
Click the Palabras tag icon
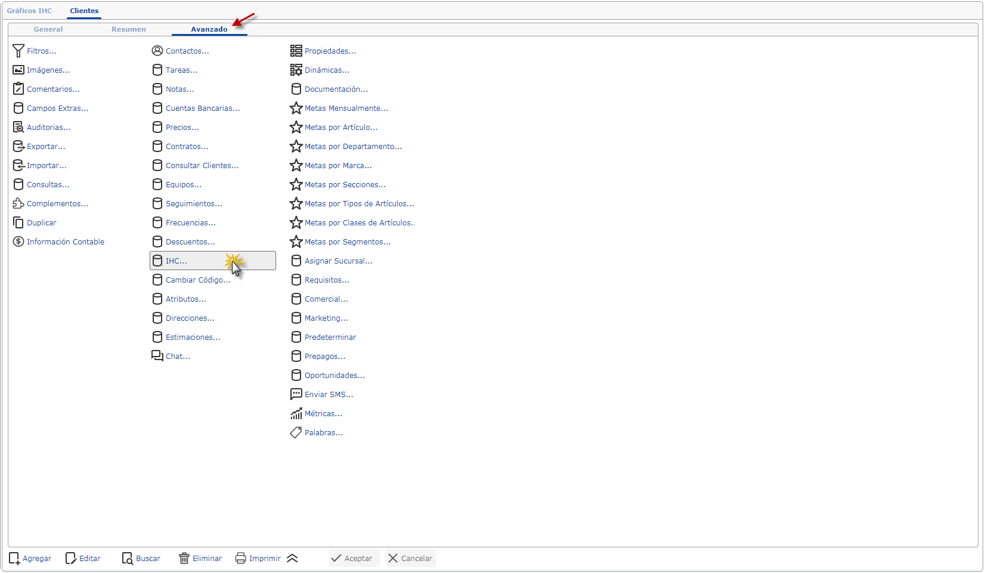click(x=296, y=433)
